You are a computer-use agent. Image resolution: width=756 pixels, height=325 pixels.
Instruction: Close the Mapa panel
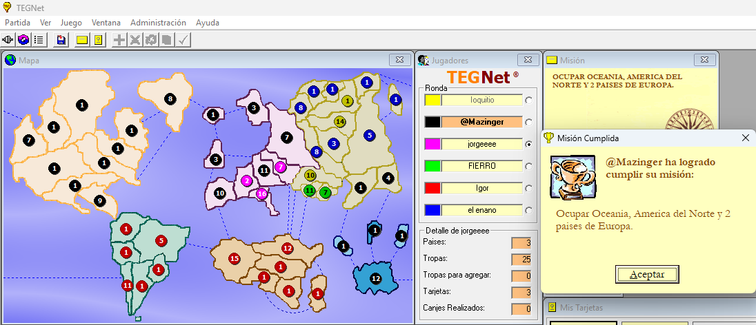pyautogui.click(x=399, y=60)
